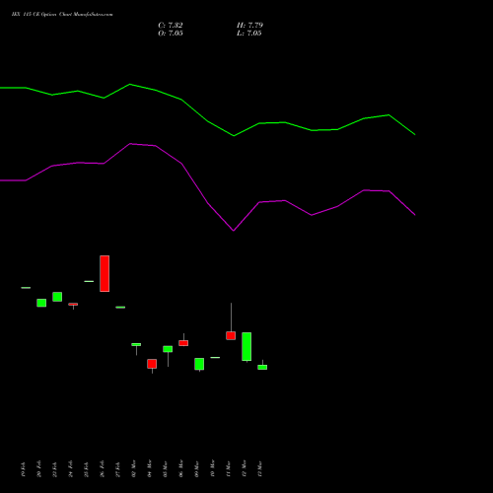Select the 27 Feb date label

(117, 469)
